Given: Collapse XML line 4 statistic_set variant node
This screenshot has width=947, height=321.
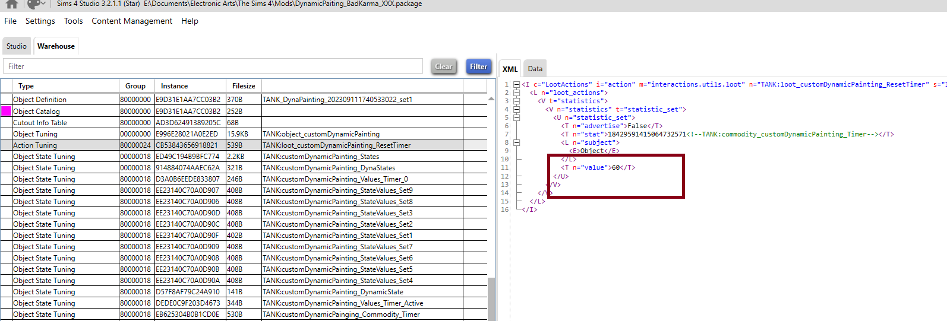Looking at the screenshot, I should 517,110.
